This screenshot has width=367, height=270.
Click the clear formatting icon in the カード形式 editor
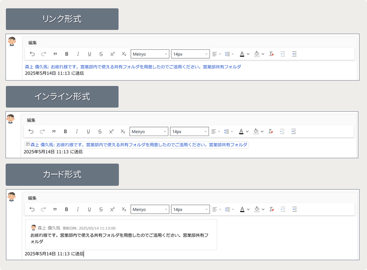tap(271, 209)
